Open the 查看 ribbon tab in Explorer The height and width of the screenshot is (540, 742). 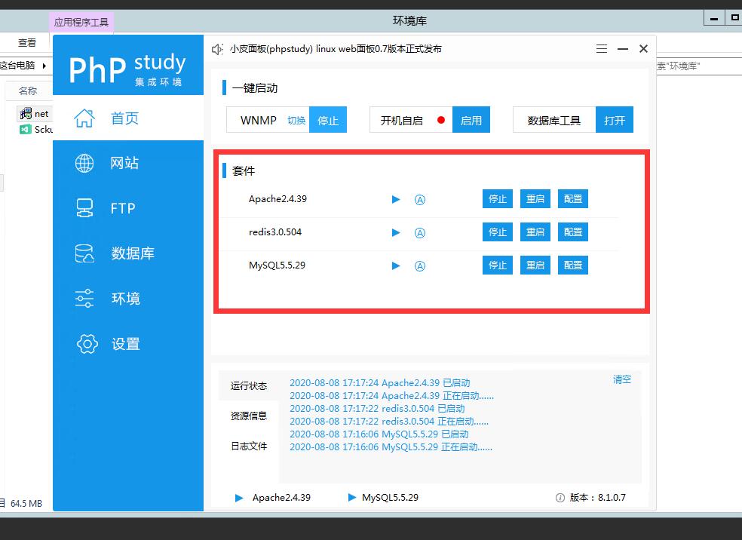[27, 43]
